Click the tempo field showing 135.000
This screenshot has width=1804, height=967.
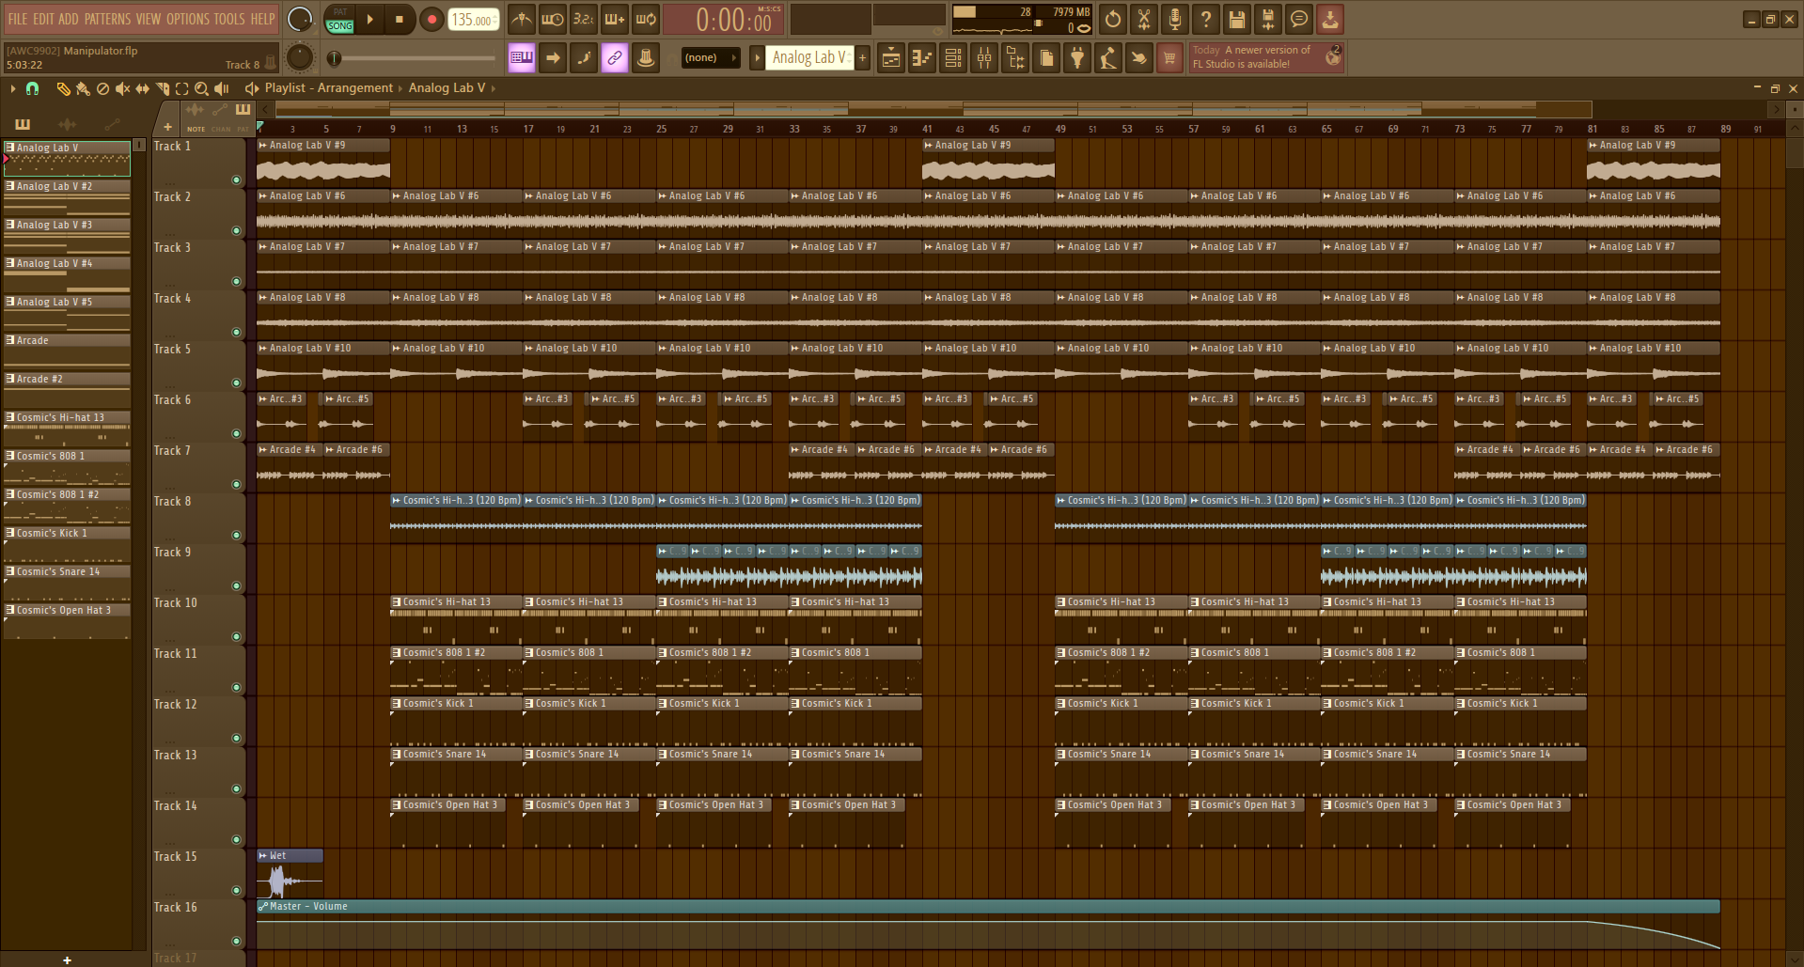tap(474, 20)
